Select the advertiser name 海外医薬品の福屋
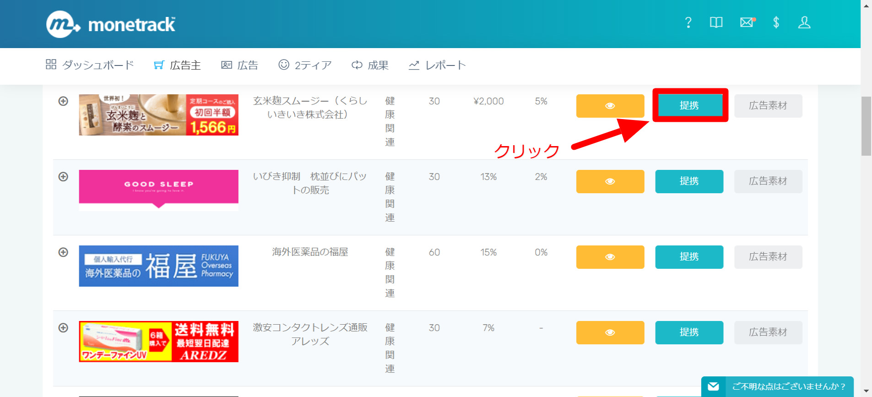The image size is (872, 397). [310, 252]
